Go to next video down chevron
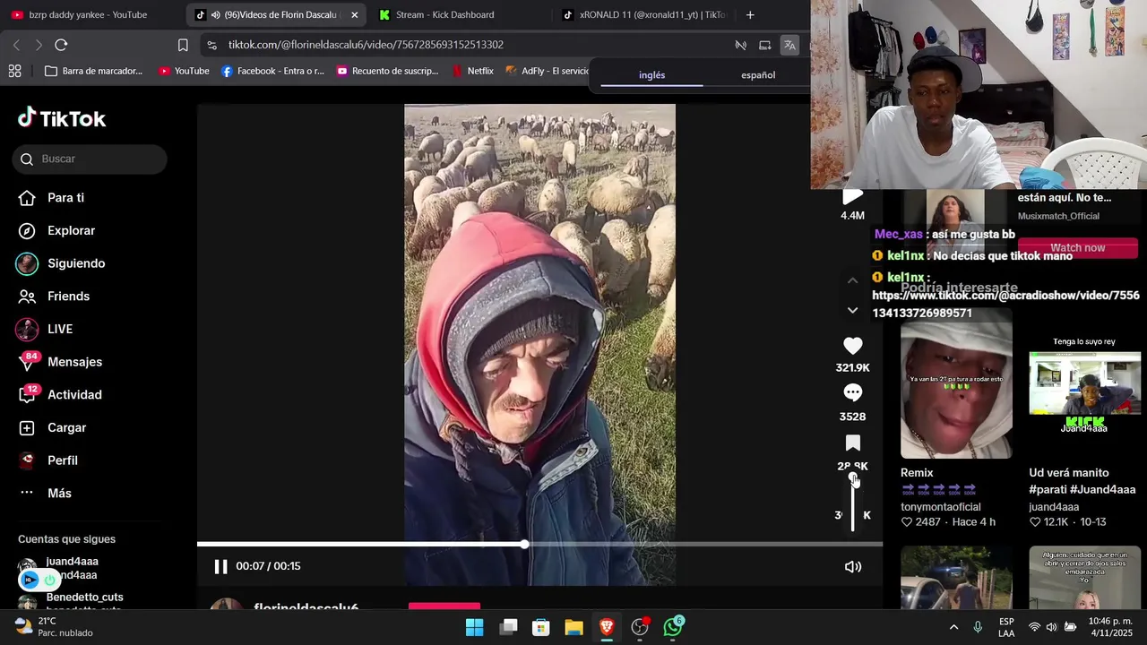1147x645 pixels. pyautogui.click(x=852, y=310)
